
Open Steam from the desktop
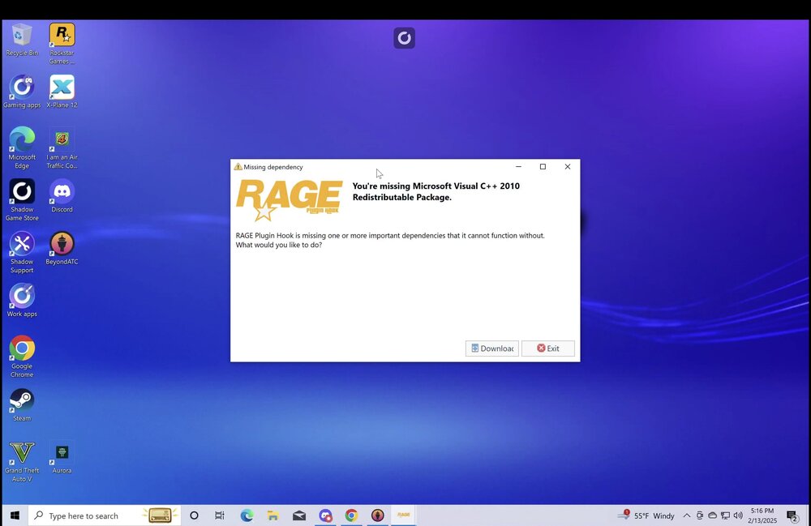click(x=22, y=399)
